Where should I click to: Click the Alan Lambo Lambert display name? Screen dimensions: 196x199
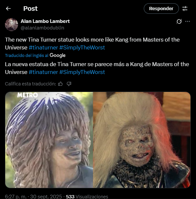coord(45,21)
